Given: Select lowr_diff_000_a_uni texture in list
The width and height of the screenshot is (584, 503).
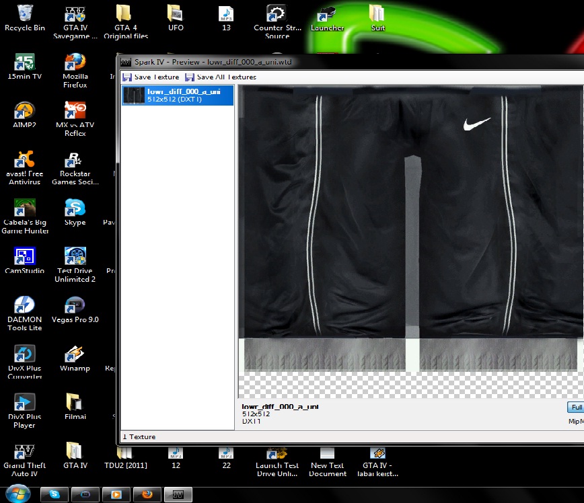Looking at the screenshot, I should (x=178, y=95).
